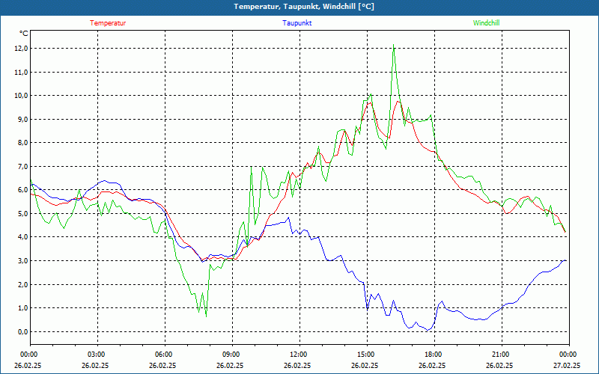This screenshot has height=374, width=599.
Task: Select the 3,0 y-axis value label
Action: [22, 261]
